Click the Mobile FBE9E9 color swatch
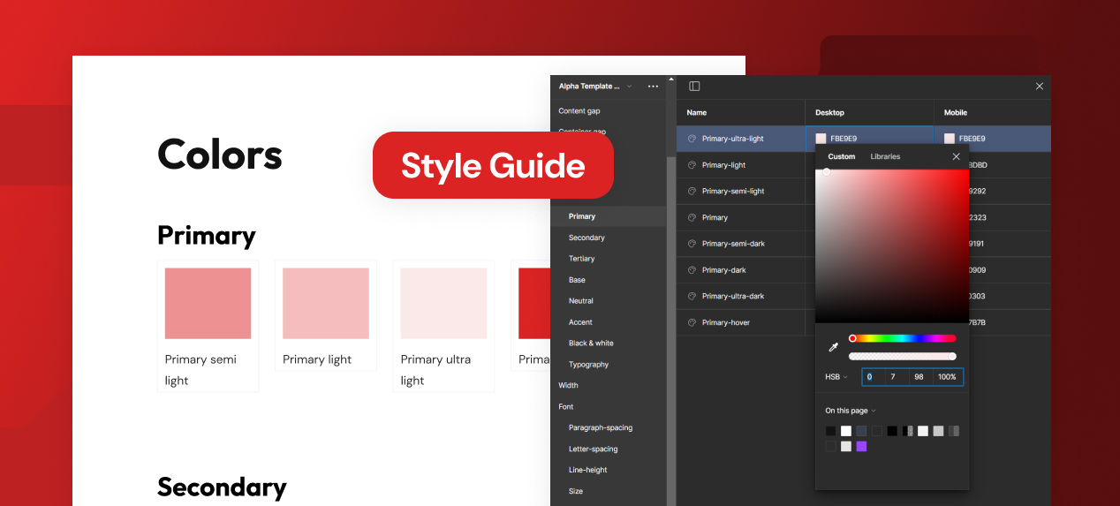The width and height of the screenshot is (1120, 506). tap(950, 139)
